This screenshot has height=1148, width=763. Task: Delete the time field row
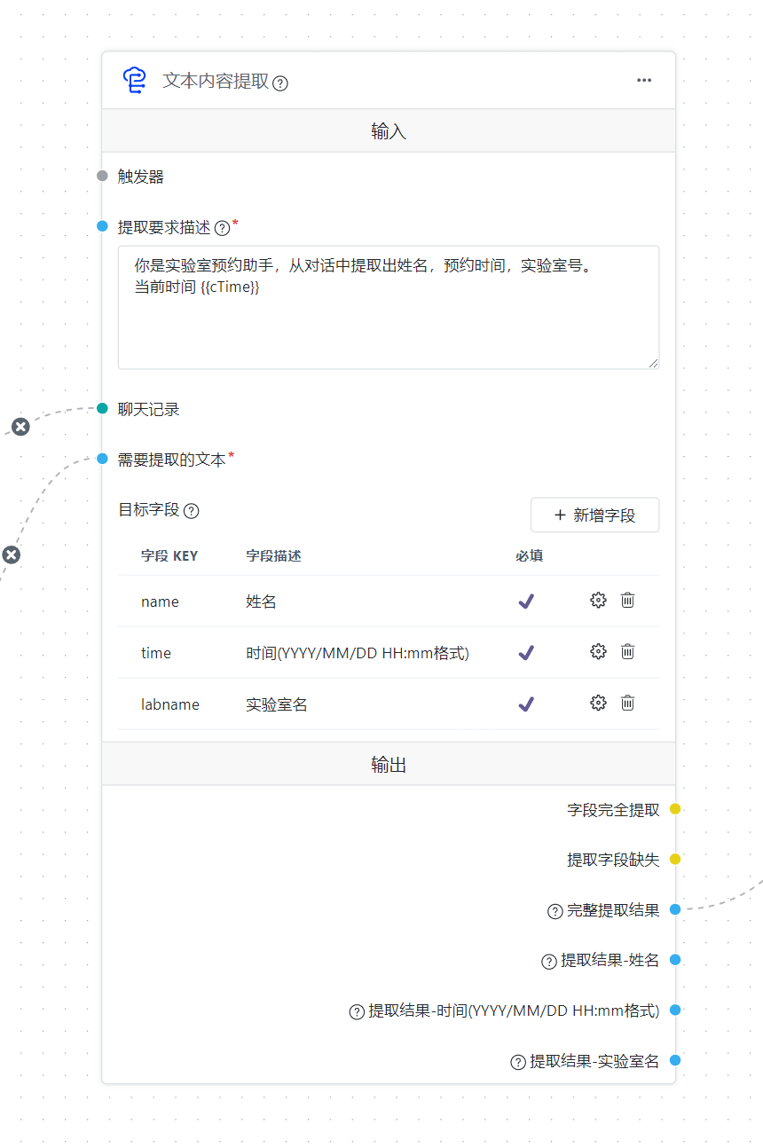pos(627,652)
